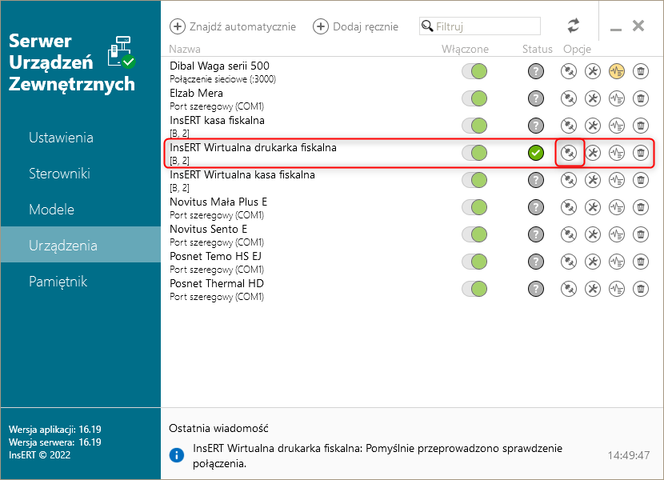664x480 pixels.
Task: Delete the Elzab Mera device
Action: click(x=641, y=98)
